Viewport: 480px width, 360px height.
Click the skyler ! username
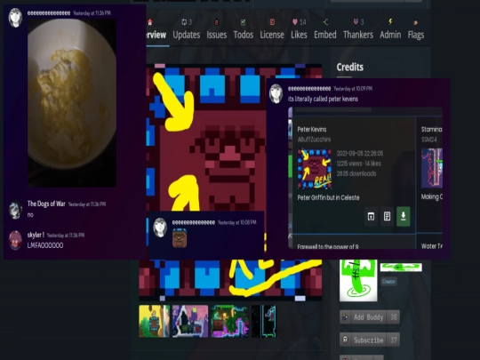coord(36,235)
